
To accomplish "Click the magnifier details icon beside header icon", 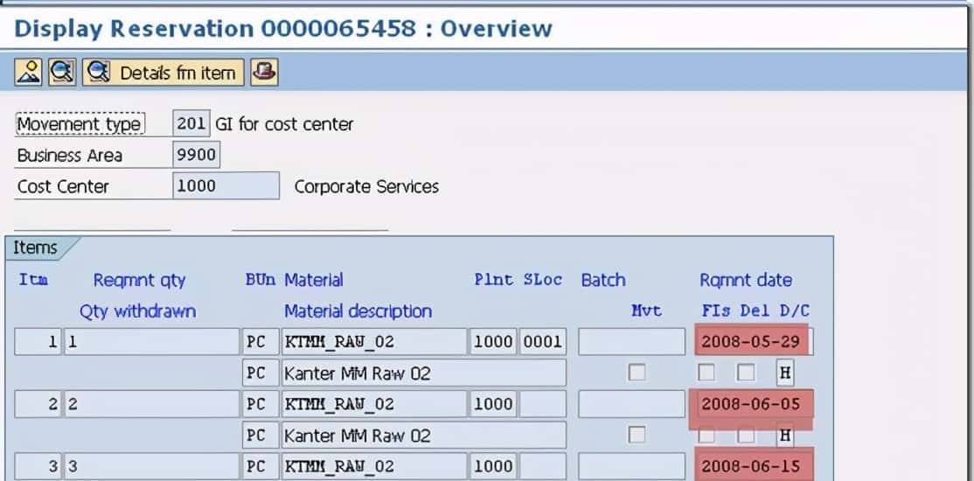I will click(61, 72).
